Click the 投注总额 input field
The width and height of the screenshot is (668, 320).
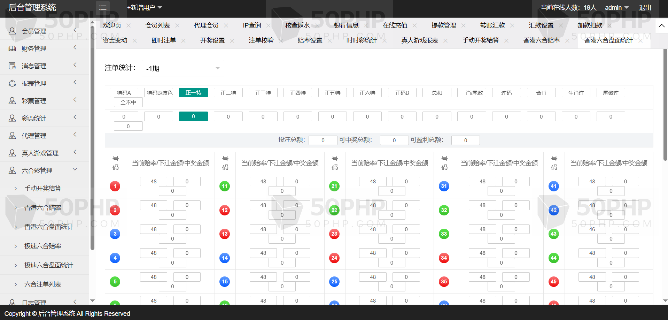[x=323, y=140]
